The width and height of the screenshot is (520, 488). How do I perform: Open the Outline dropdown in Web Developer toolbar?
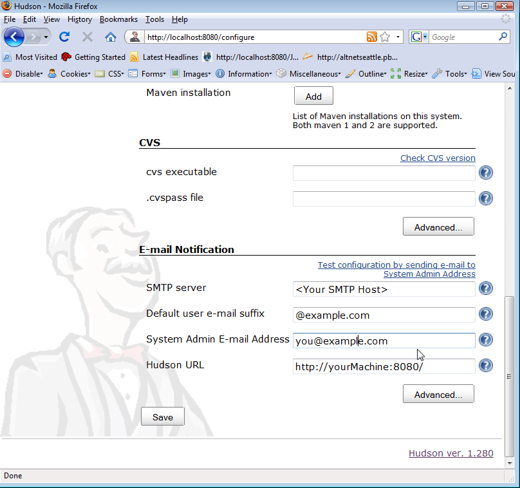[370, 73]
